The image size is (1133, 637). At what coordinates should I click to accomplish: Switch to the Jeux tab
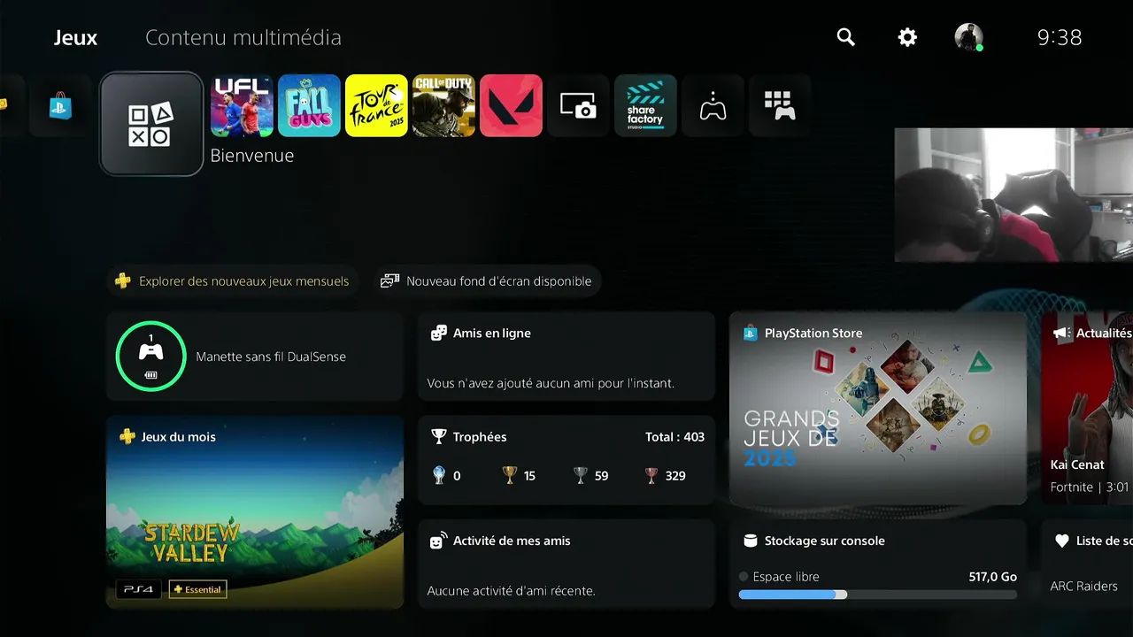76,38
